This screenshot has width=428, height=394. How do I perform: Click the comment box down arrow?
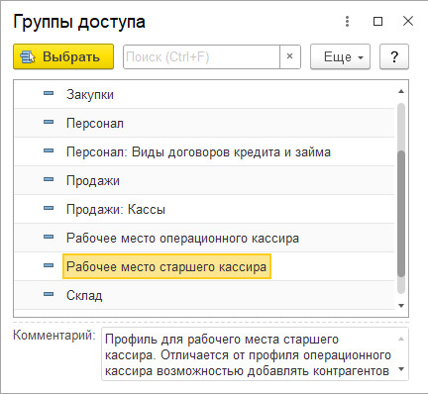(401, 369)
